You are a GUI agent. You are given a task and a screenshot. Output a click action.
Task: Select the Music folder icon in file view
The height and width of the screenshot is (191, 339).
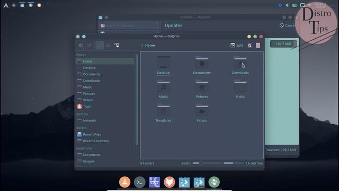(164, 86)
